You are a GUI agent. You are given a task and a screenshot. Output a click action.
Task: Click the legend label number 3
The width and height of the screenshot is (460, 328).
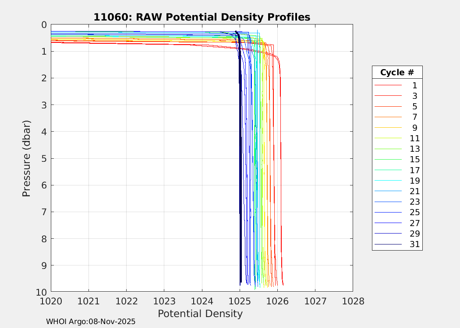pos(414,96)
